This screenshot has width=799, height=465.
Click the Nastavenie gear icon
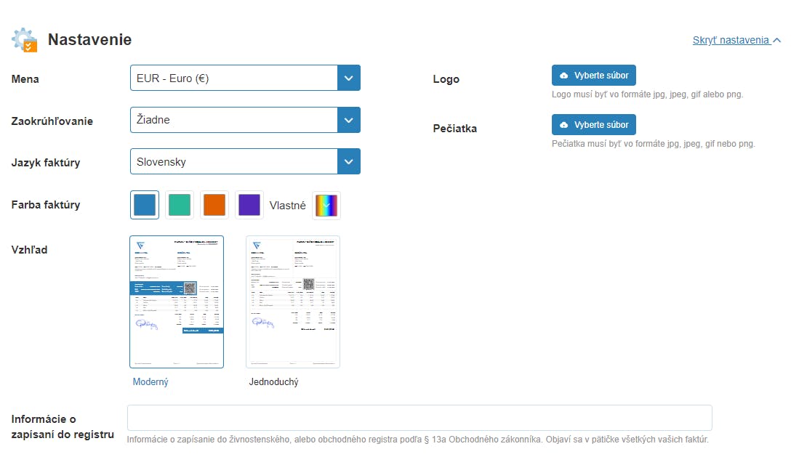coord(25,40)
